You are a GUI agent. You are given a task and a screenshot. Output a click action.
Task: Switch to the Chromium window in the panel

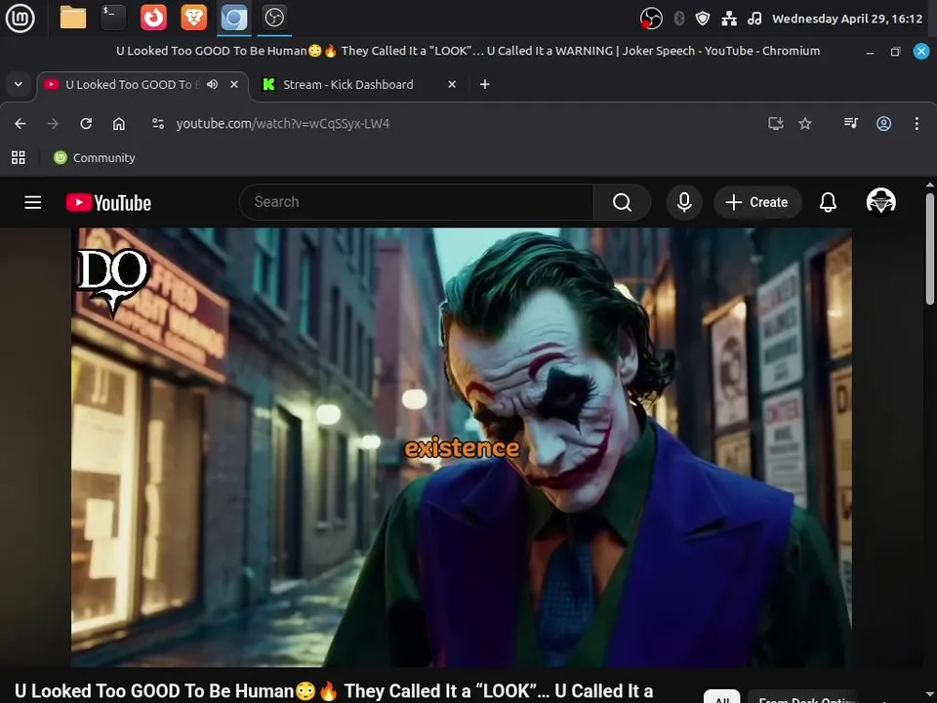(x=233, y=18)
